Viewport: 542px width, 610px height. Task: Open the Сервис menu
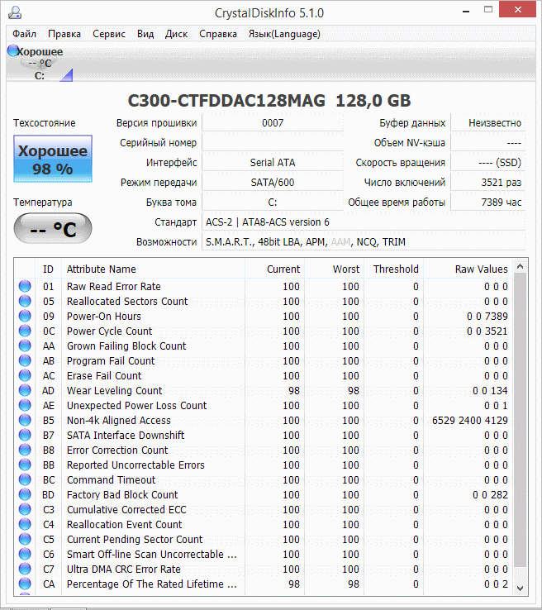point(109,34)
